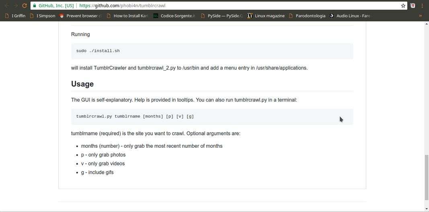This screenshot has width=429, height=212.
Task: Open the How to Install Kart bookmark
Action: (x=127, y=16)
